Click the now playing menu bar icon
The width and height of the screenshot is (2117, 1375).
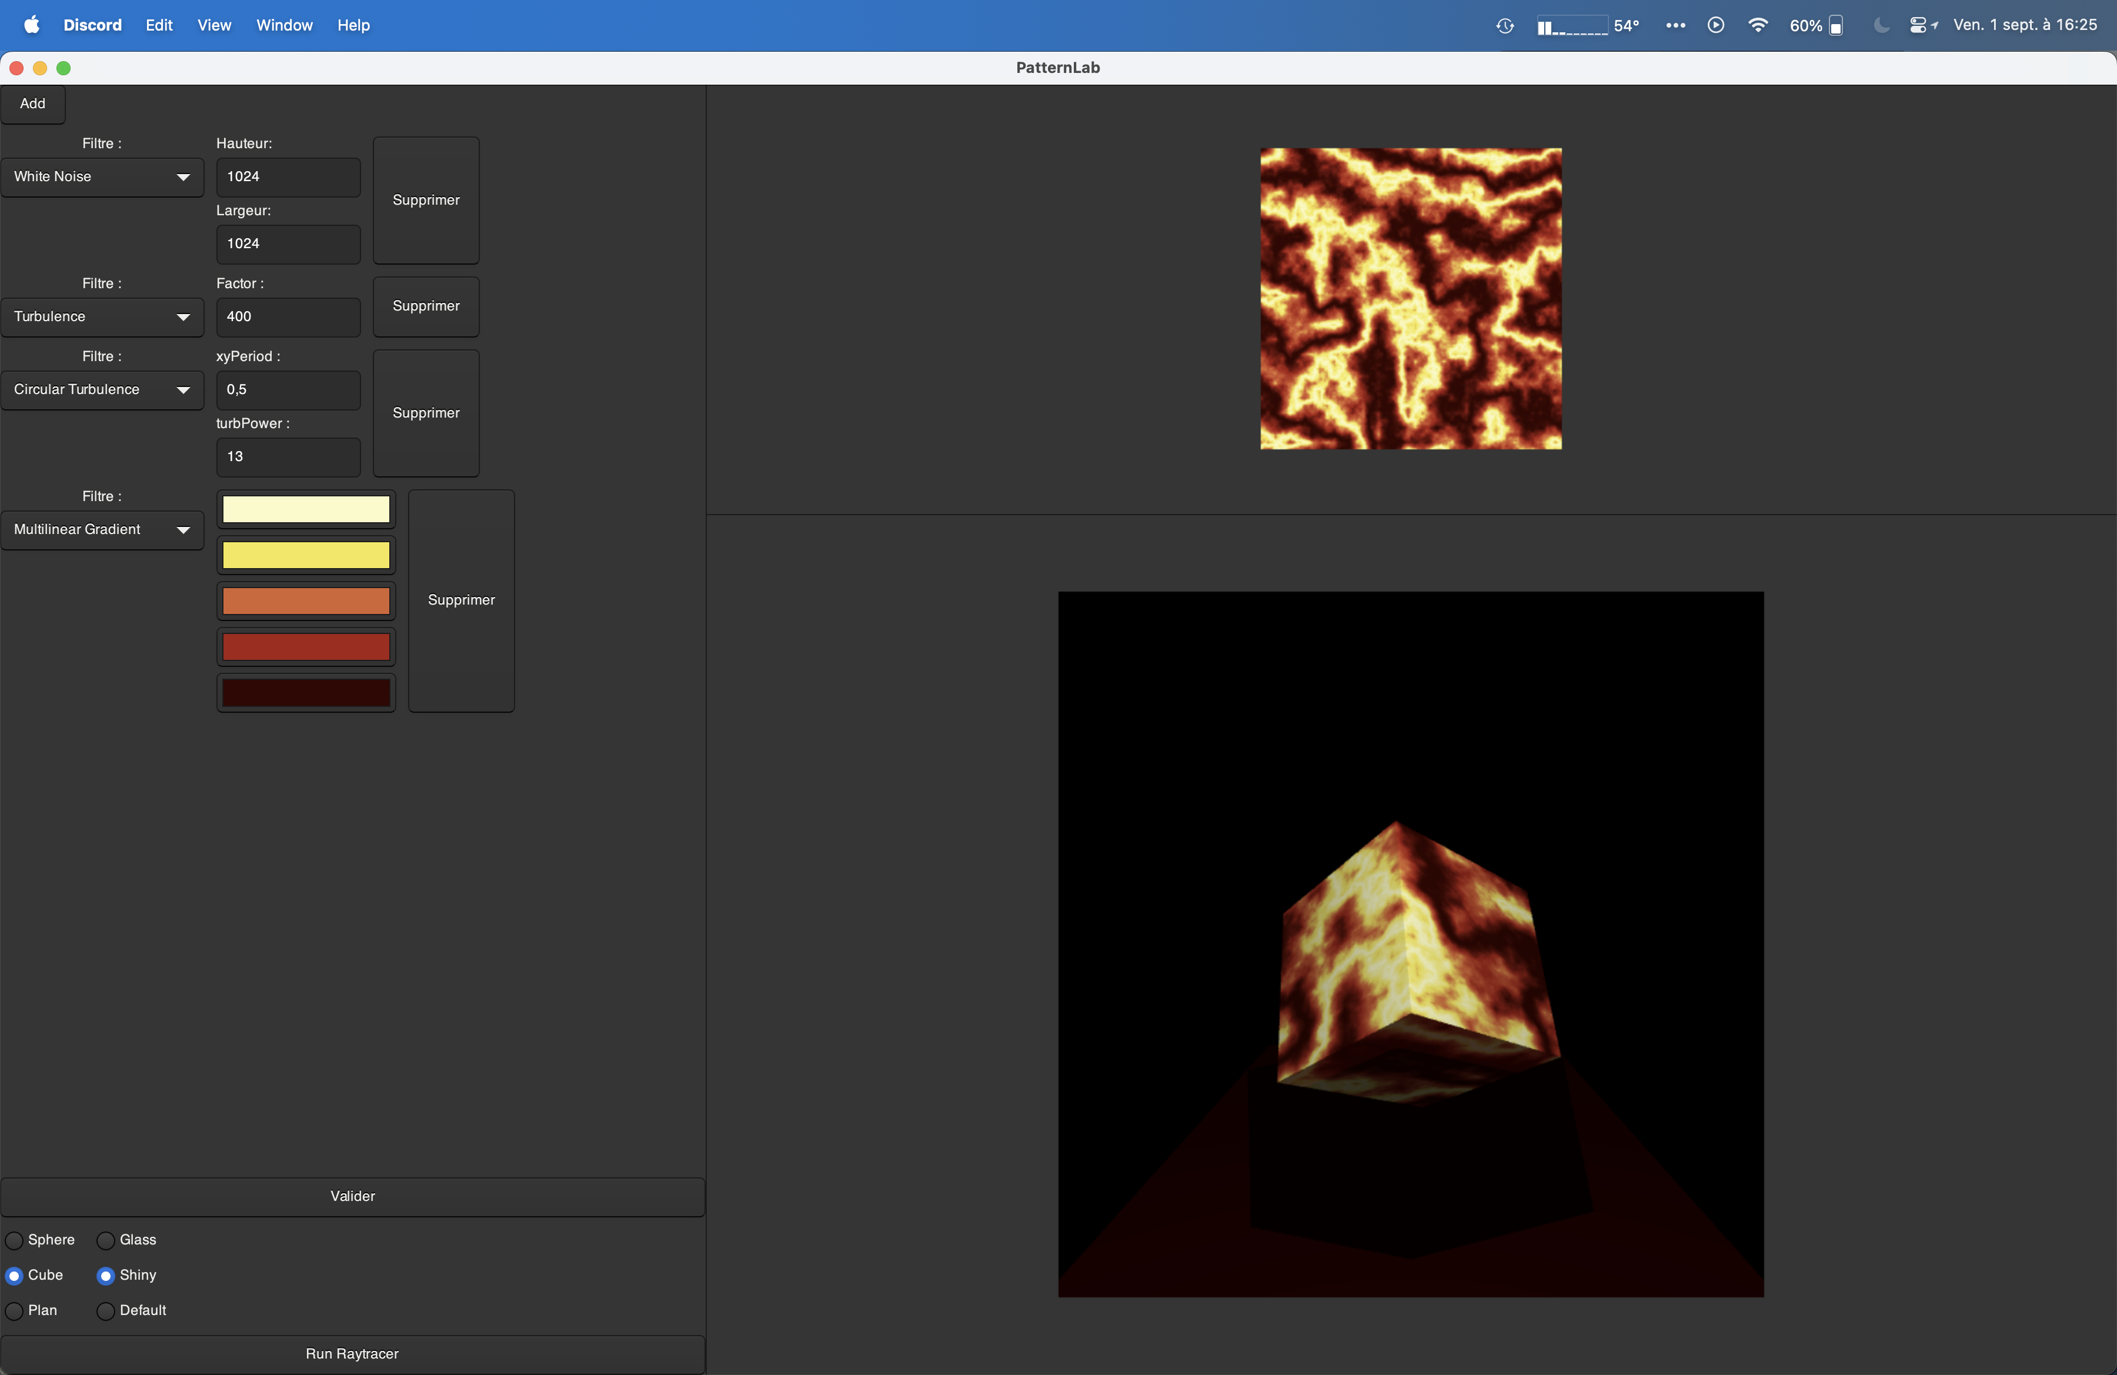1715,25
